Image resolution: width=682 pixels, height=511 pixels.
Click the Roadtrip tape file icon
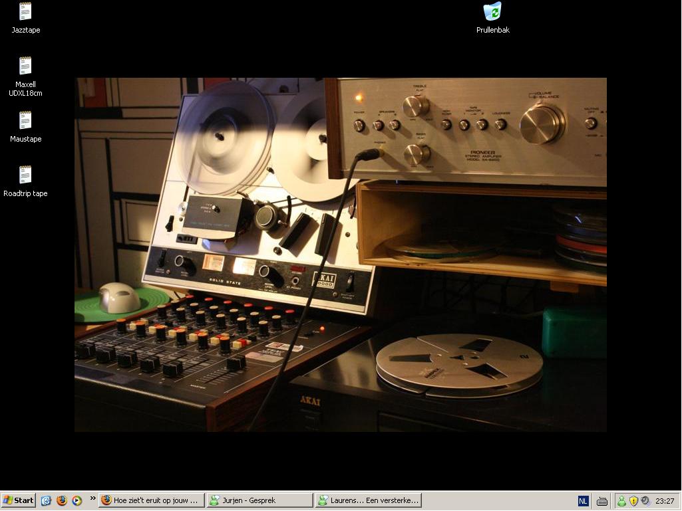[x=25, y=175]
